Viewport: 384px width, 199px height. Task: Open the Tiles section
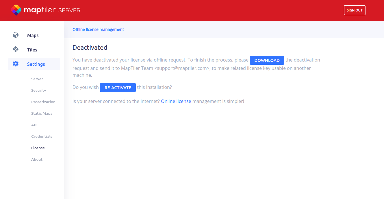point(32,50)
